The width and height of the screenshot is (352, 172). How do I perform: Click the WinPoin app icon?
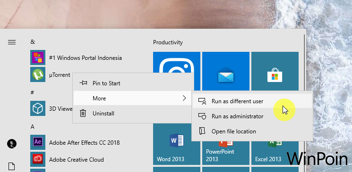coord(38,57)
